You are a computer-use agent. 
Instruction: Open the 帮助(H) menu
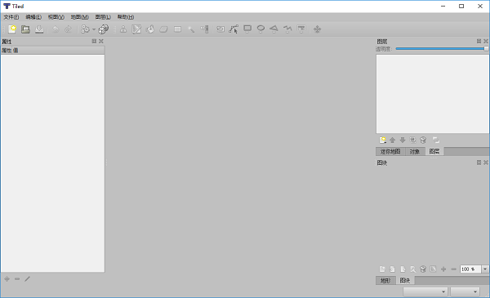(x=126, y=17)
